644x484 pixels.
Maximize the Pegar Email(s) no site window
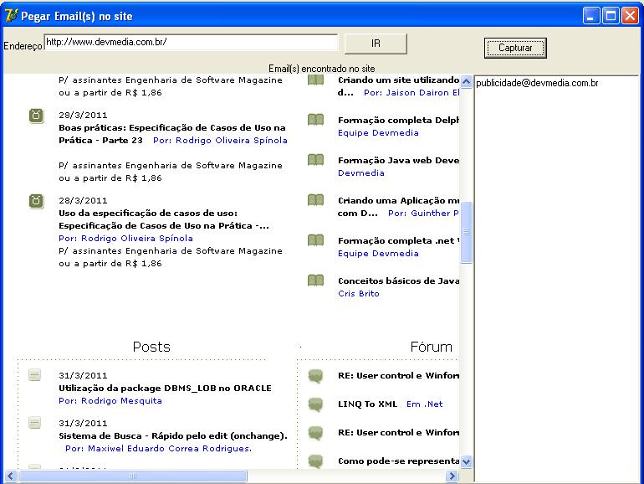(611, 15)
